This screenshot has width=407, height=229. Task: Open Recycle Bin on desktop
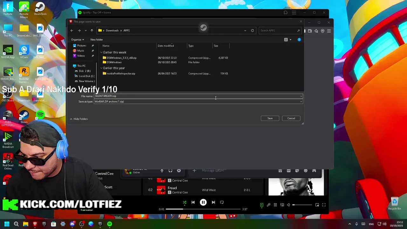395,204
